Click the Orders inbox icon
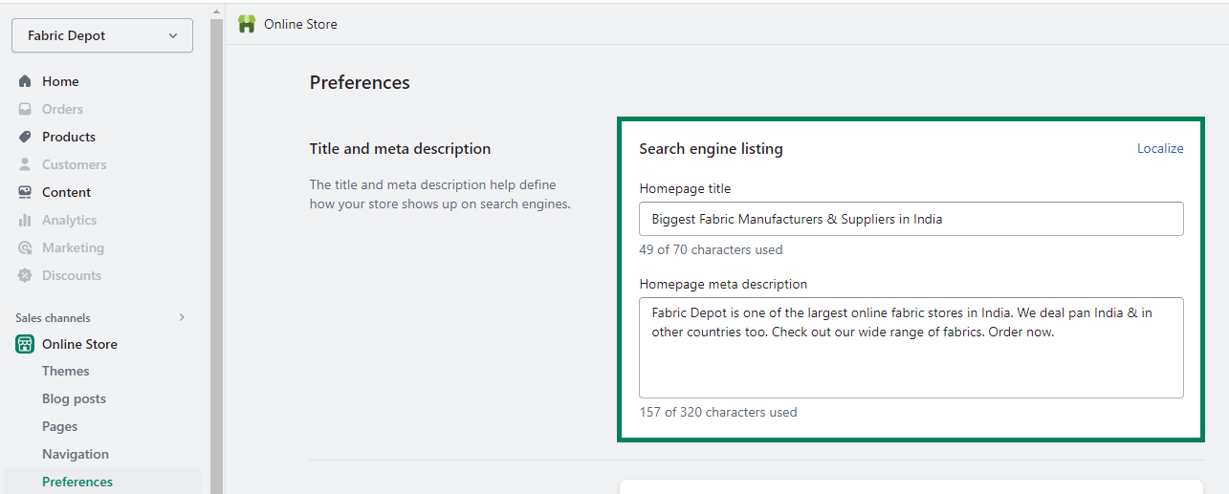 [x=25, y=109]
